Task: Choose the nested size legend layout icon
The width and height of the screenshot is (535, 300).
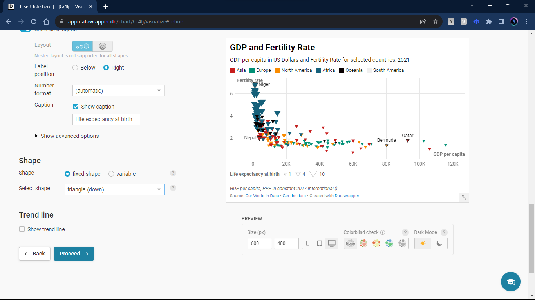Action: [x=103, y=46]
